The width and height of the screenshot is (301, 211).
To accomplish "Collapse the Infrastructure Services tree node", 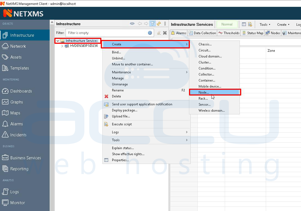I will pos(58,41).
